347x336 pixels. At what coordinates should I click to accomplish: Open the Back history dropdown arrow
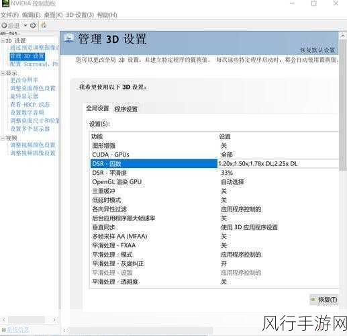[x=26, y=25]
